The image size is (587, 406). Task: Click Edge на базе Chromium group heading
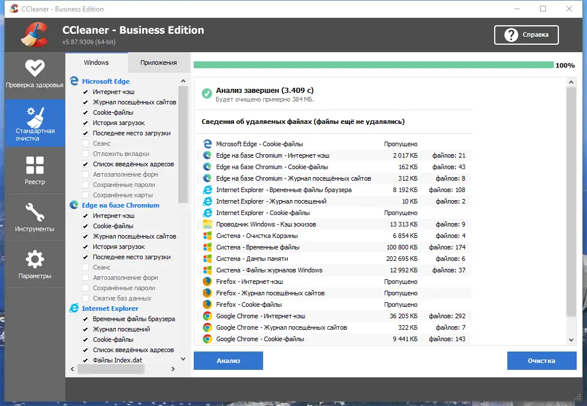120,205
